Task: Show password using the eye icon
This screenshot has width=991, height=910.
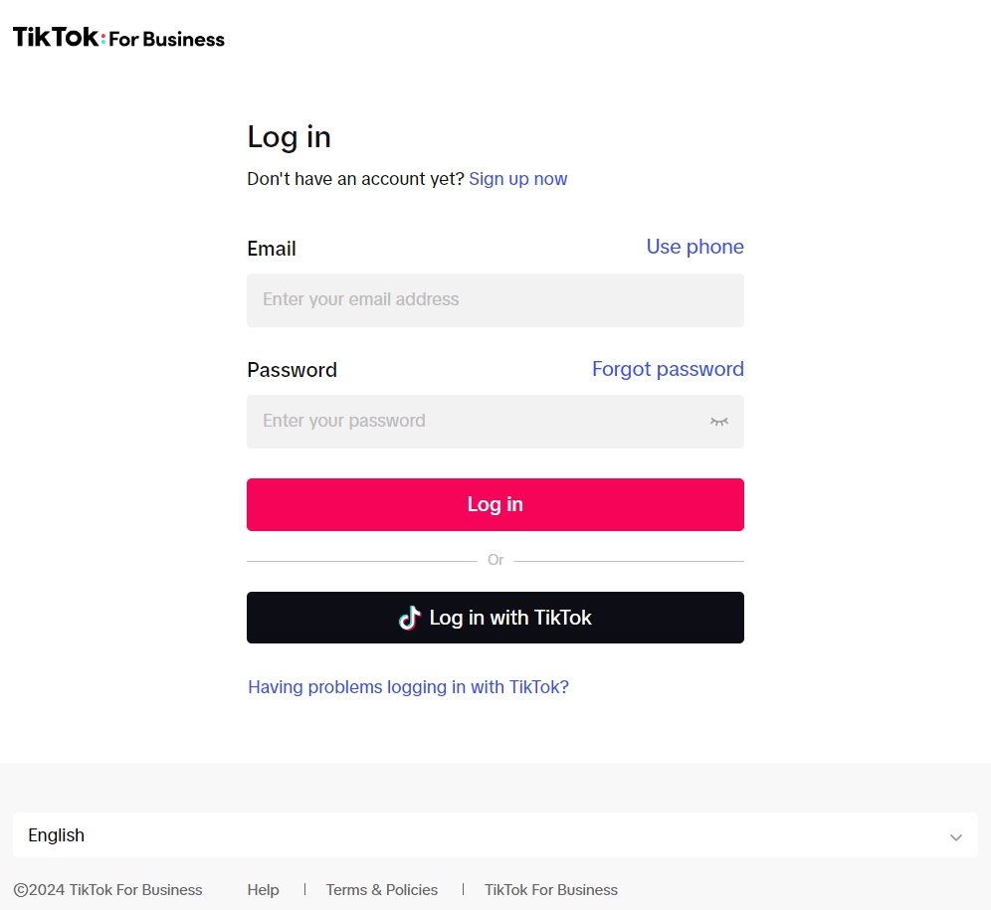Action: click(x=719, y=422)
